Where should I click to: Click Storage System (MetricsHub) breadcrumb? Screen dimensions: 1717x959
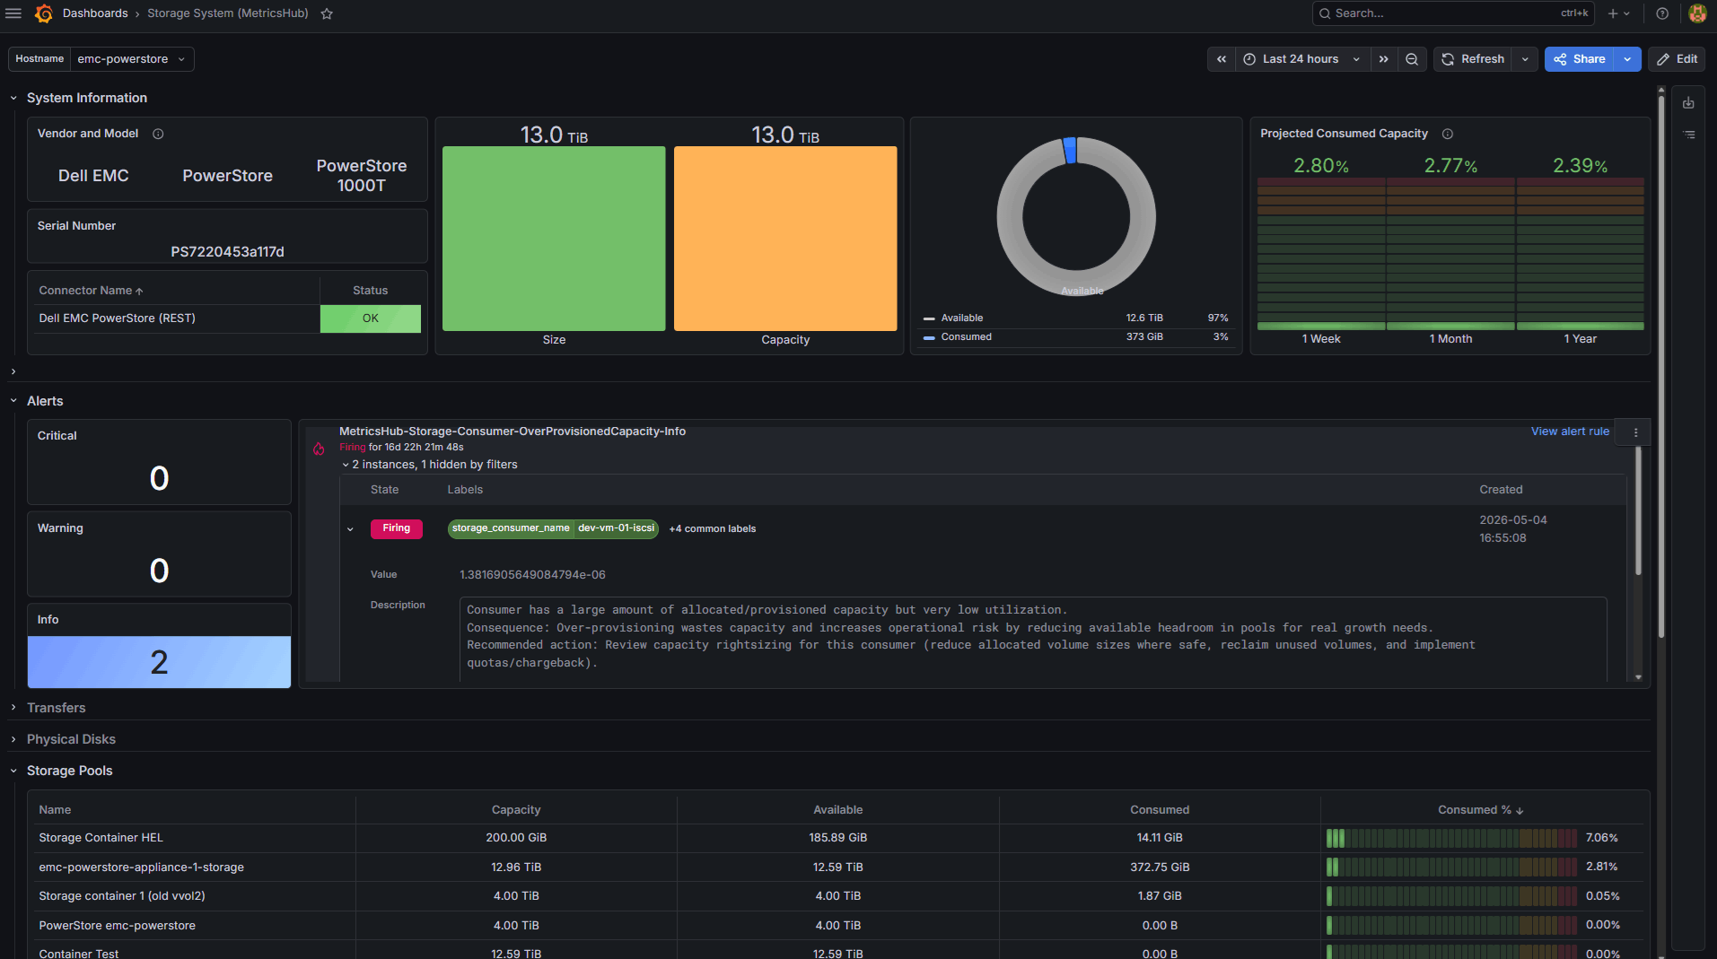pos(228,13)
